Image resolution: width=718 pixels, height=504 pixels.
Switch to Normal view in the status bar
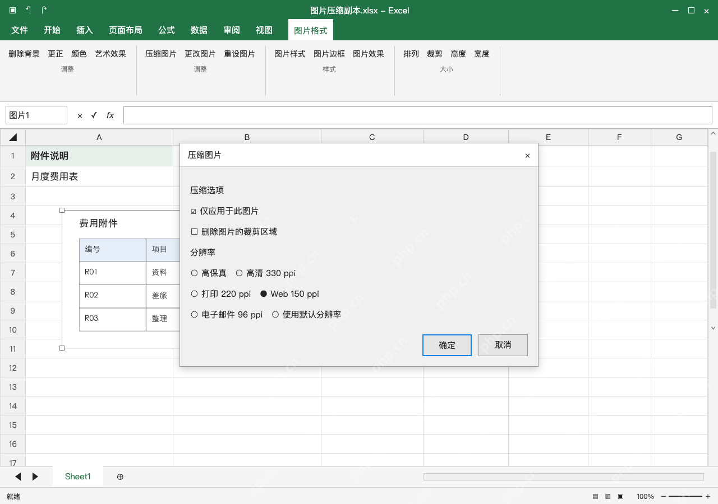click(x=596, y=496)
